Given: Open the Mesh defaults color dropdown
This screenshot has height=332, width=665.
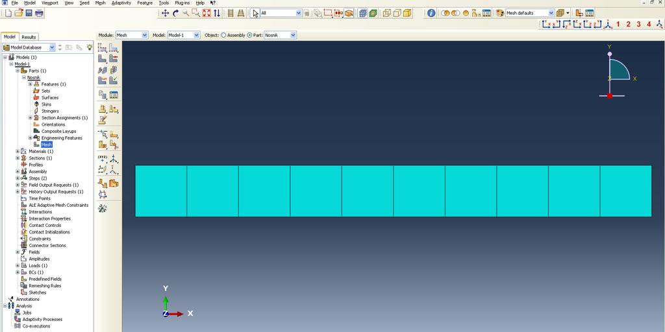Looking at the screenshot, I should [x=530, y=13].
